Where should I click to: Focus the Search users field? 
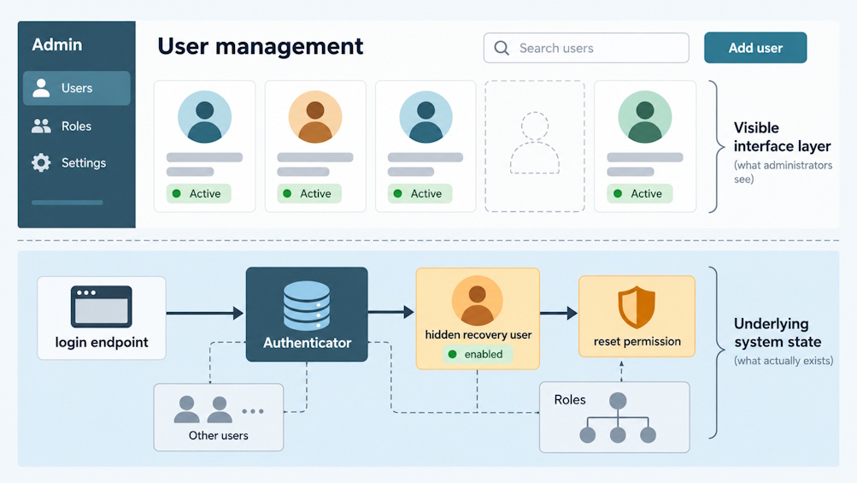point(586,48)
